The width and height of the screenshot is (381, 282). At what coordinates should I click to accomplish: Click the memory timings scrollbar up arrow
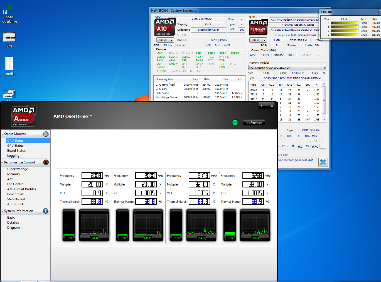pos(324,84)
